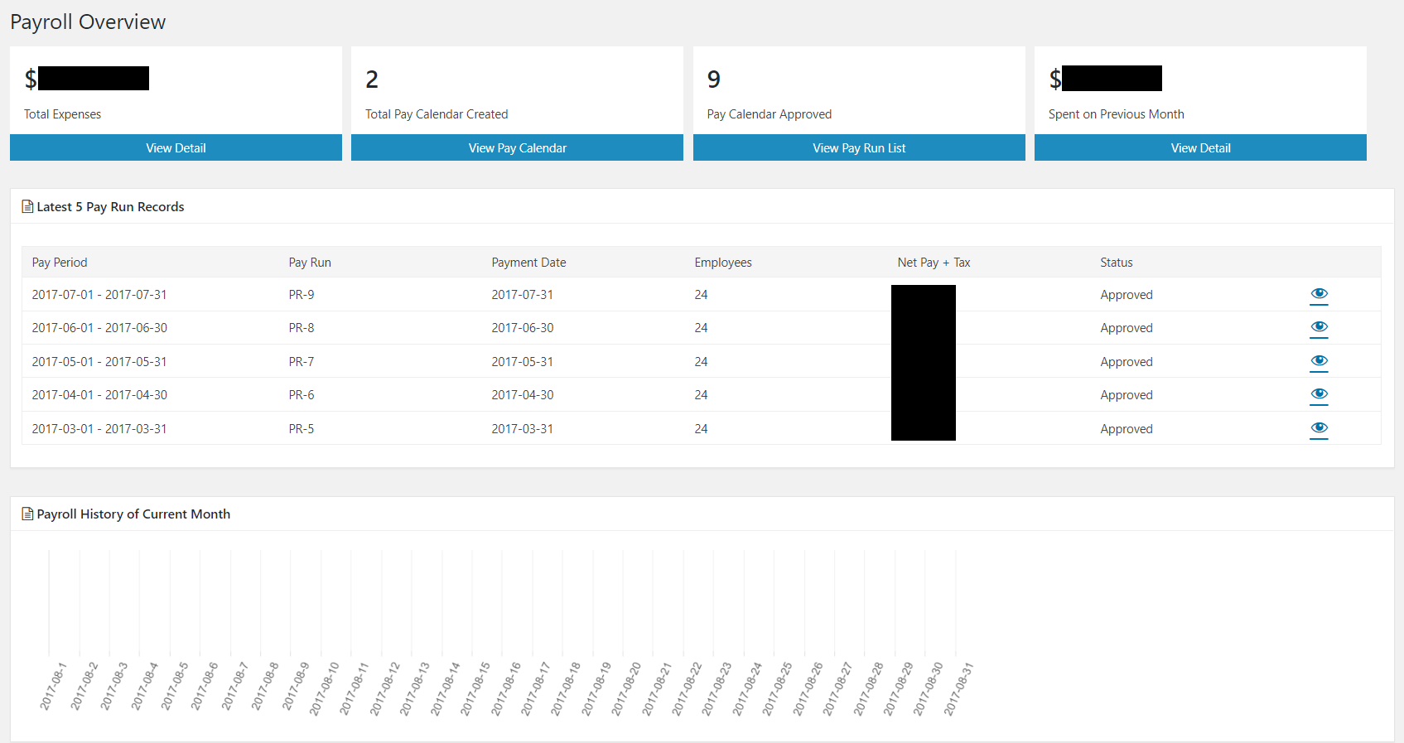
Task: Click the Payroll History document icon
Action: tap(27, 514)
